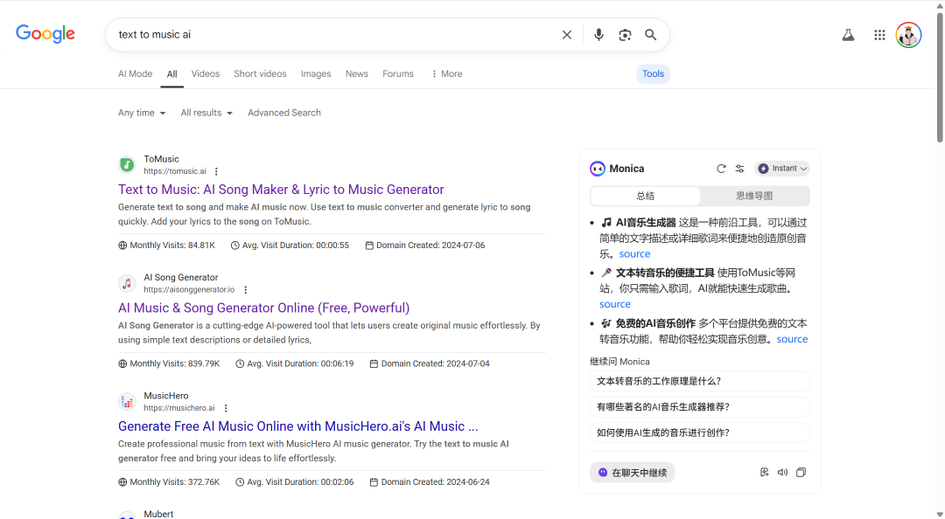
Task: Open Monica's Instant model dropdown
Action: pos(782,169)
